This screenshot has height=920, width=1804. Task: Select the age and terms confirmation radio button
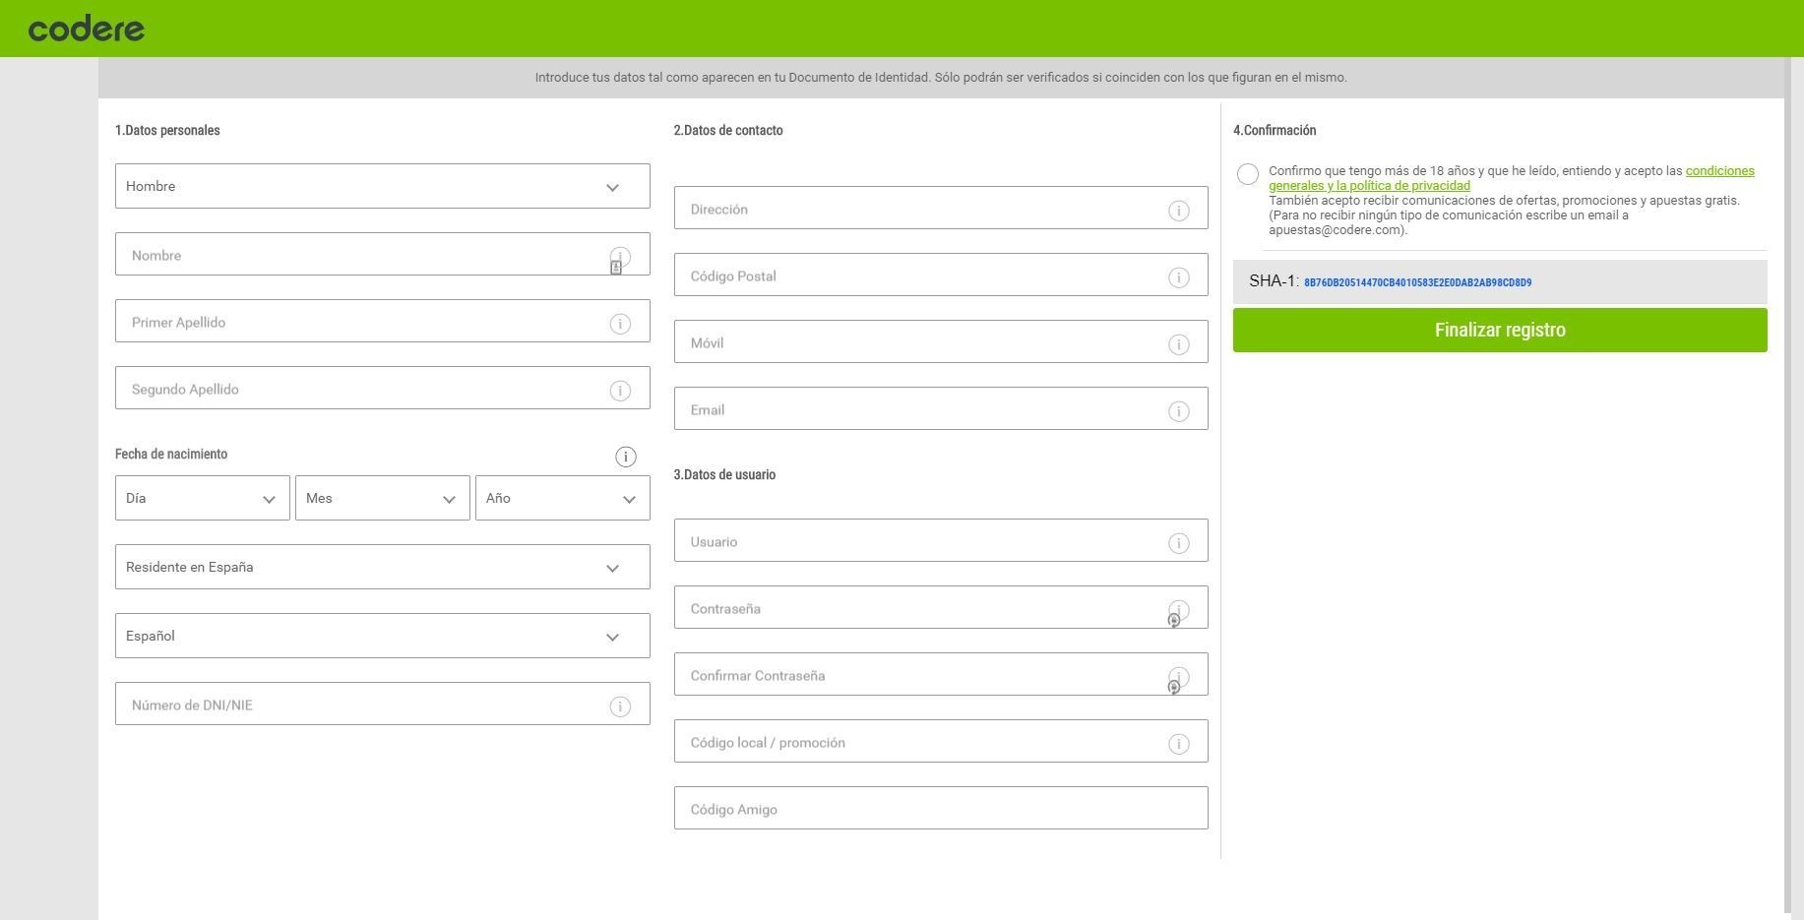point(1247,174)
